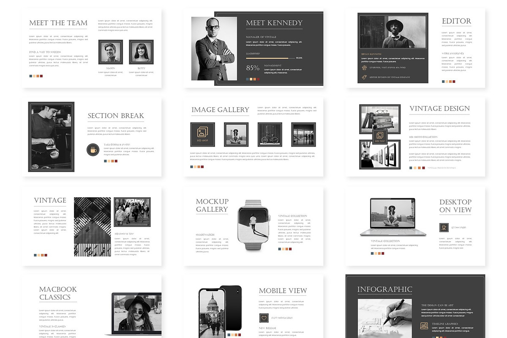Viewport: 507px width, 338px height.
Task: Click the "Smartwatch" subheading
Action: coord(205,234)
